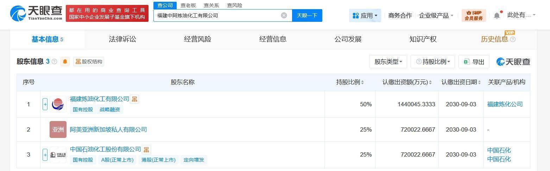550x171 pixels.
Task: Switch to the 历史信息 tab
Action: (x=494, y=39)
